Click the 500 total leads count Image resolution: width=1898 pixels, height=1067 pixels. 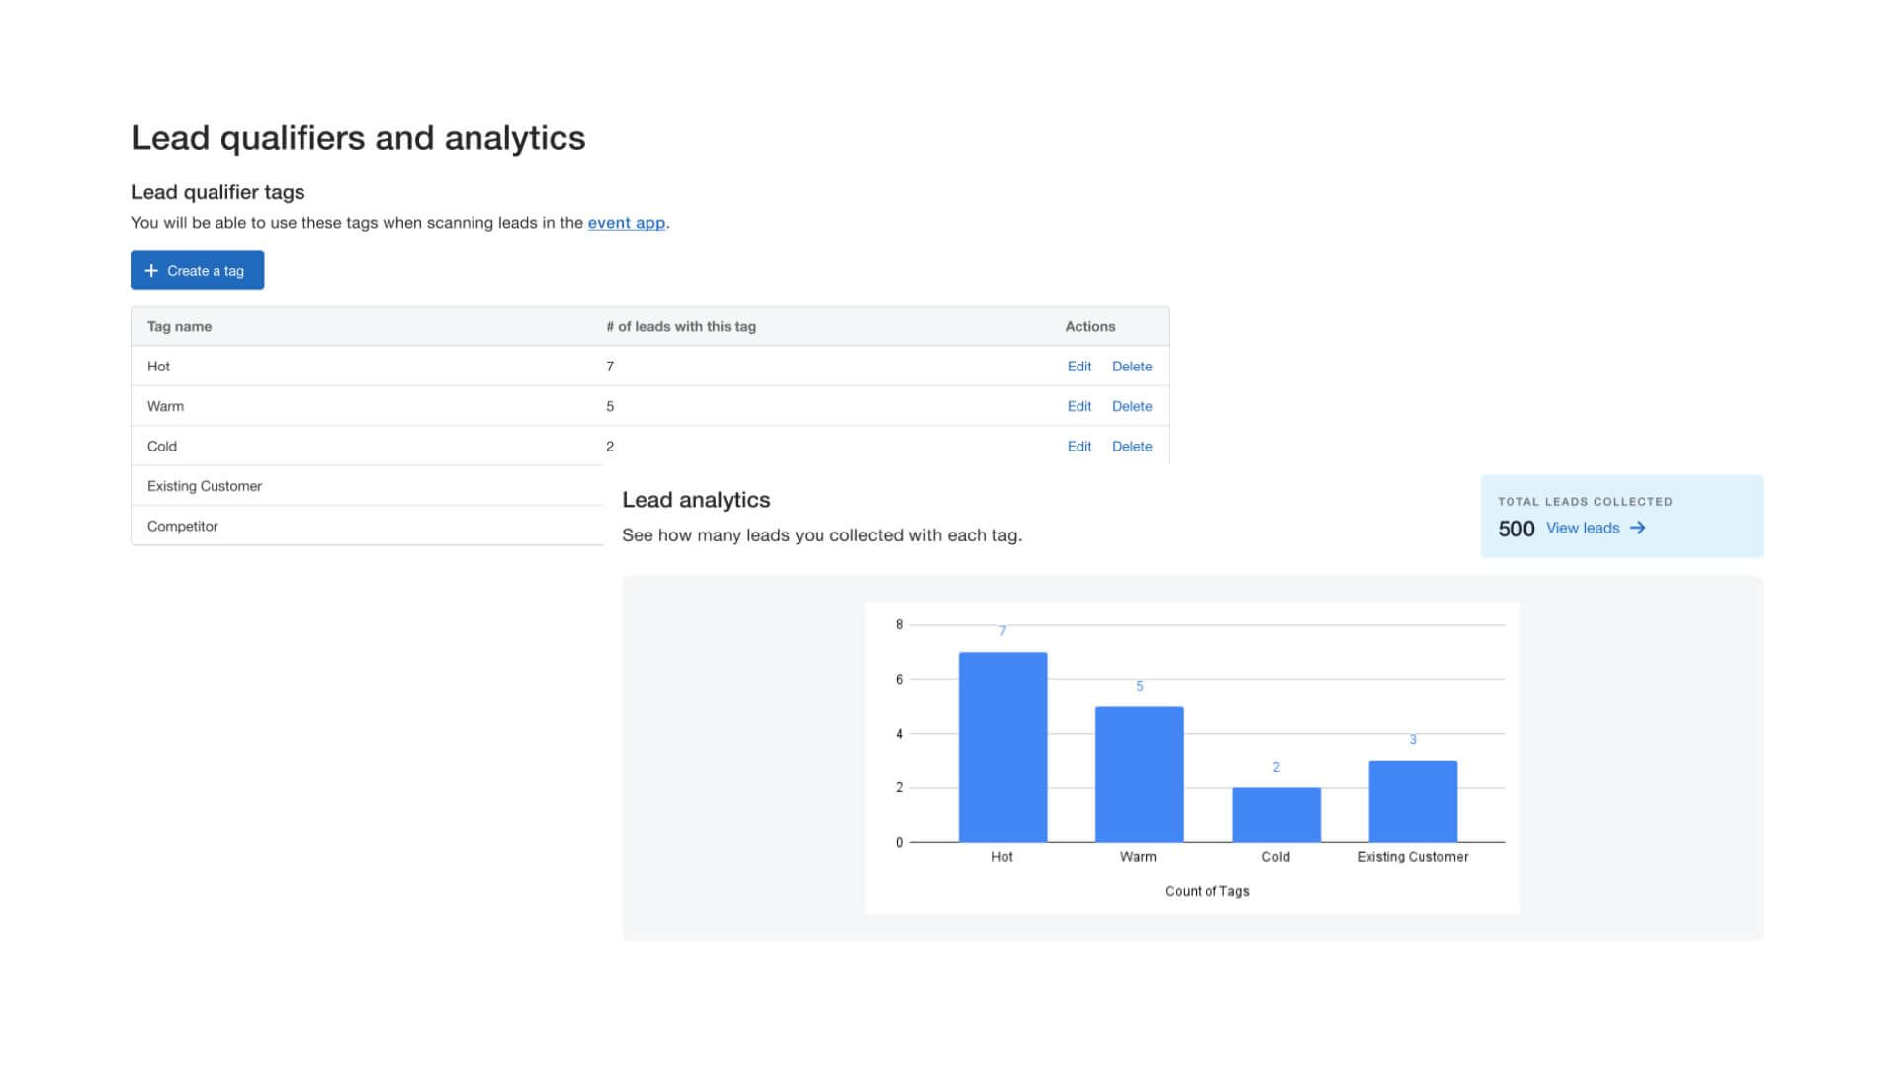1514,529
